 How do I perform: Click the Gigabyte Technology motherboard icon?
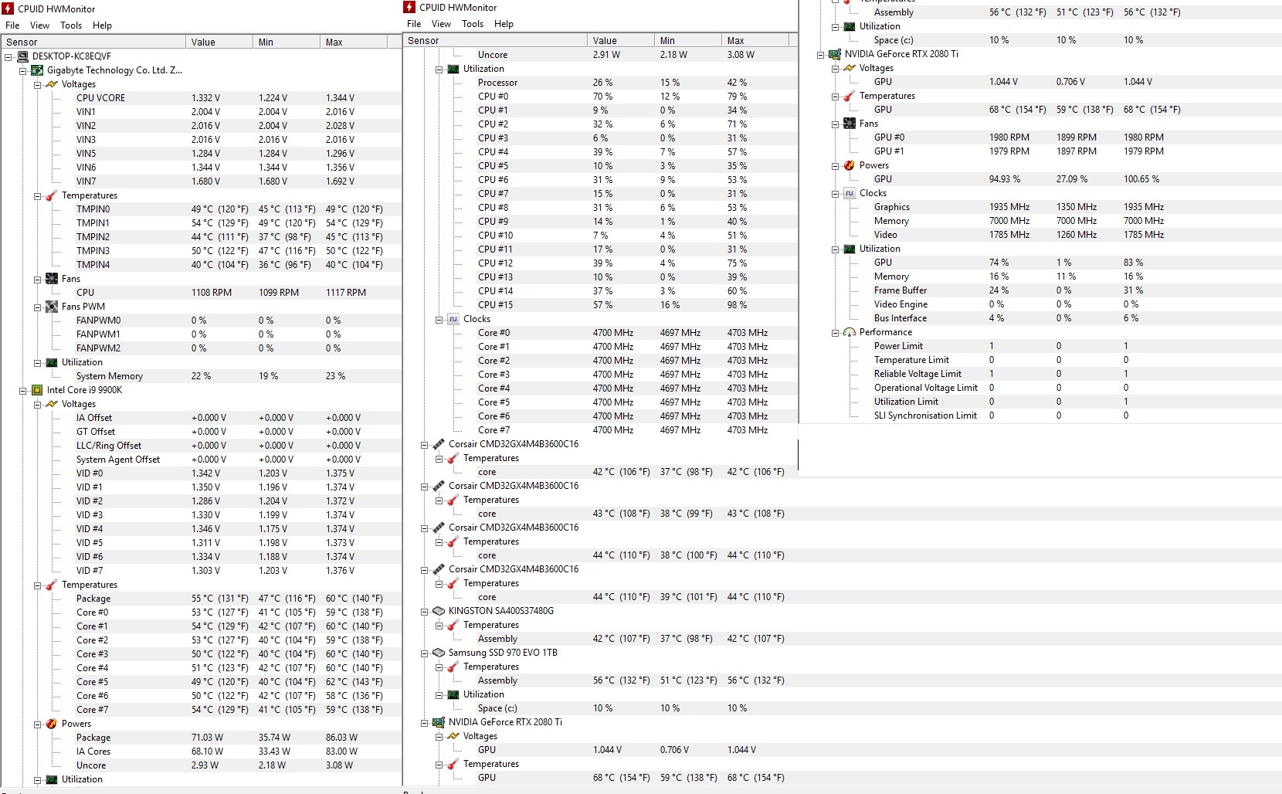37,70
